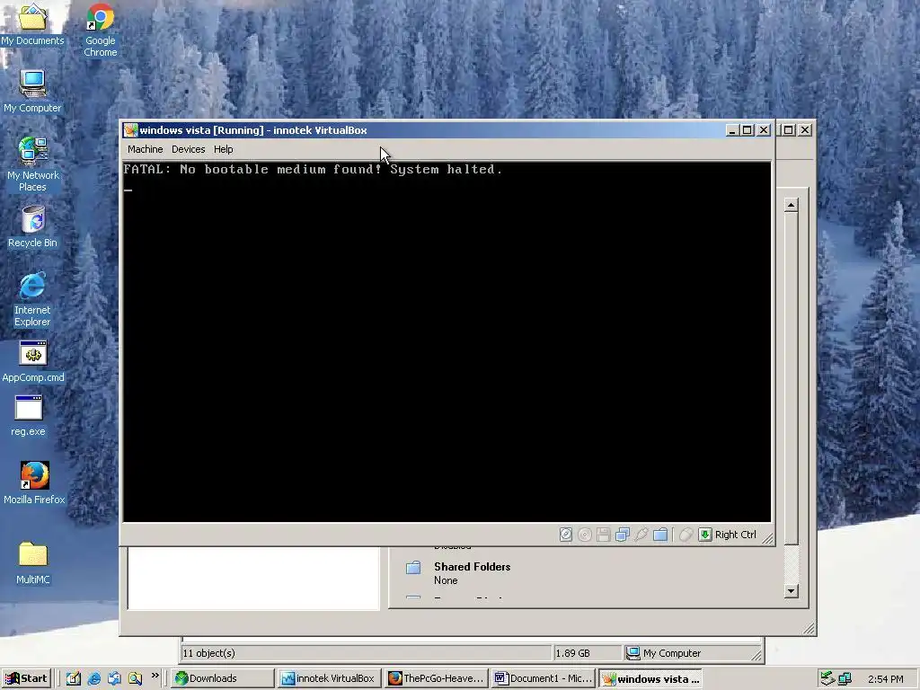Viewport: 920px width, 690px height.
Task: Click the USB devices indicator icon
Action: tap(641, 535)
